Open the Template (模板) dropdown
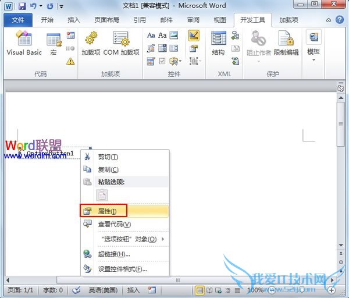 [314, 47]
